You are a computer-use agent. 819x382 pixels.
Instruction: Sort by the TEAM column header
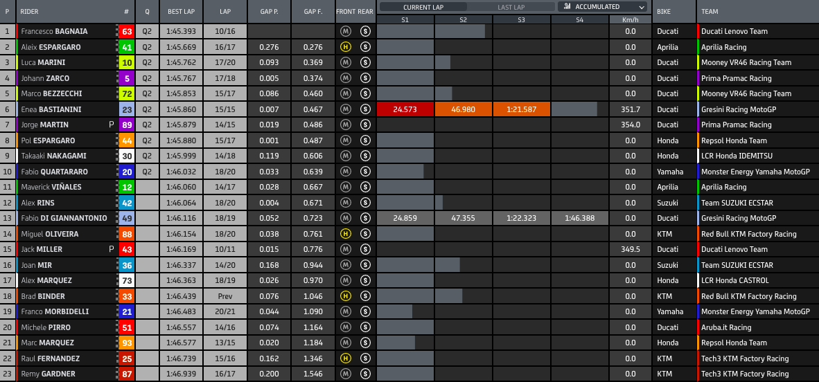[758, 12]
